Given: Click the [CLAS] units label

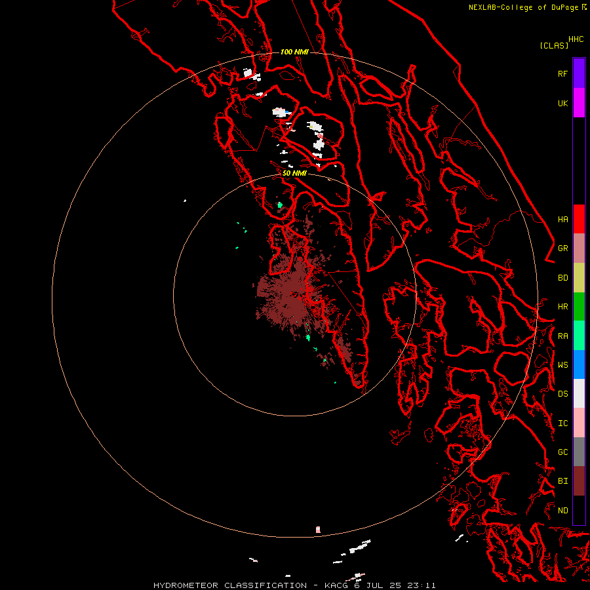Looking at the screenshot, I should (x=554, y=45).
